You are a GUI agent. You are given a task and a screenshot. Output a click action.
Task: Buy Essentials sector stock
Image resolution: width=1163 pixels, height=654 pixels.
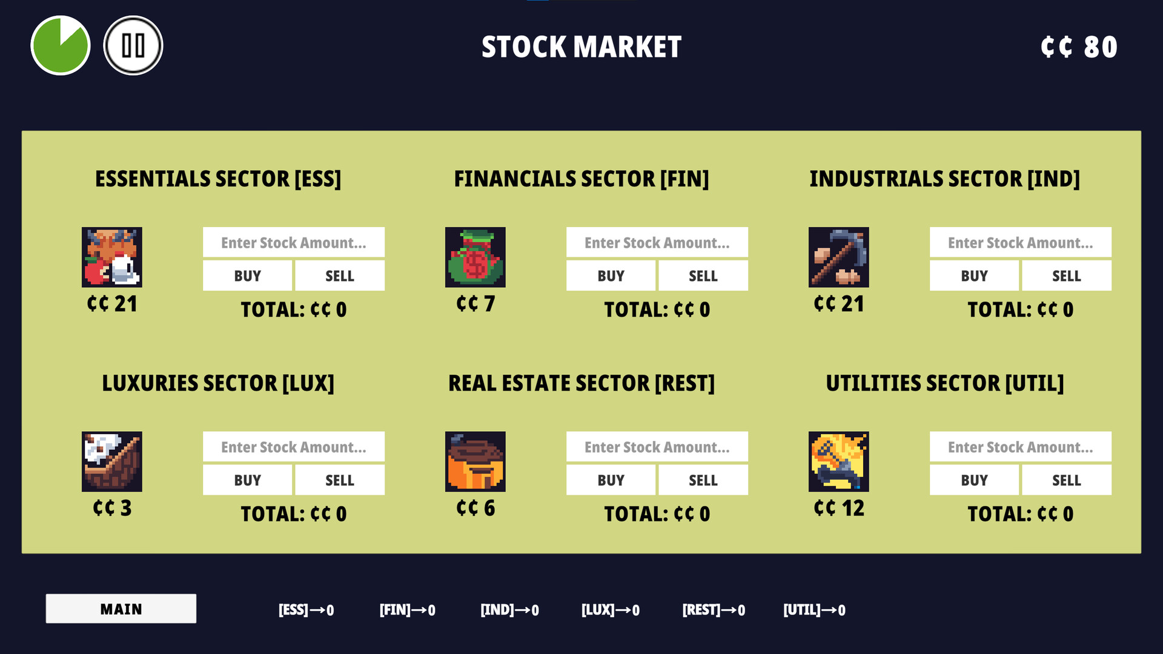(x=247, y=276)
